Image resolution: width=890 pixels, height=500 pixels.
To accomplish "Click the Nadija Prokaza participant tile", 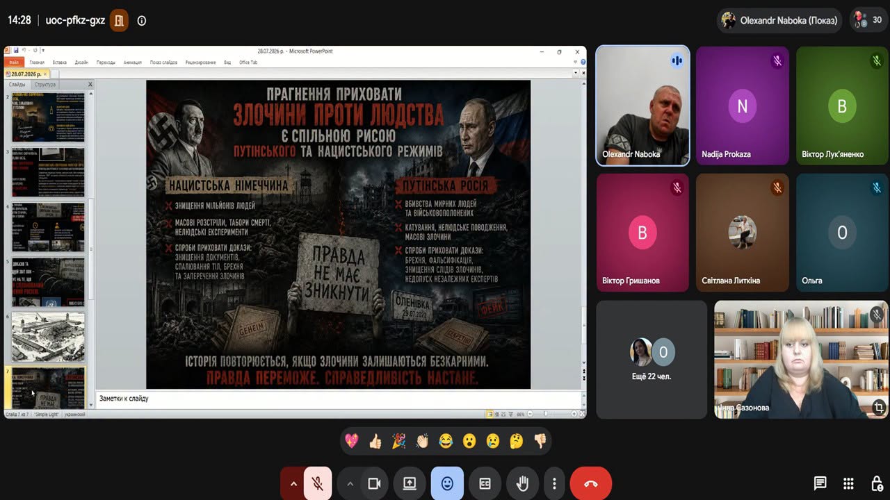I will (743, 106).
